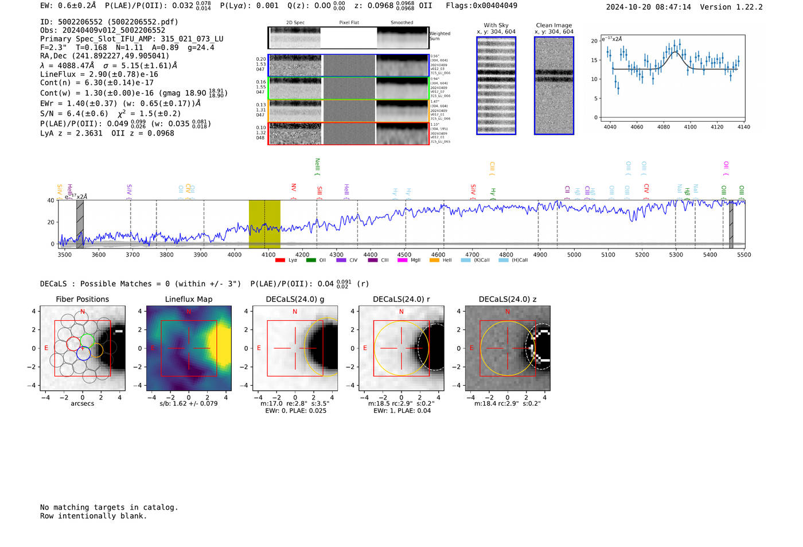
Task: Click the orange HeII legend swatch
Action: click(x=434, y=260)
